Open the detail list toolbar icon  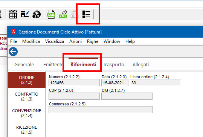[x=86, y=14]
